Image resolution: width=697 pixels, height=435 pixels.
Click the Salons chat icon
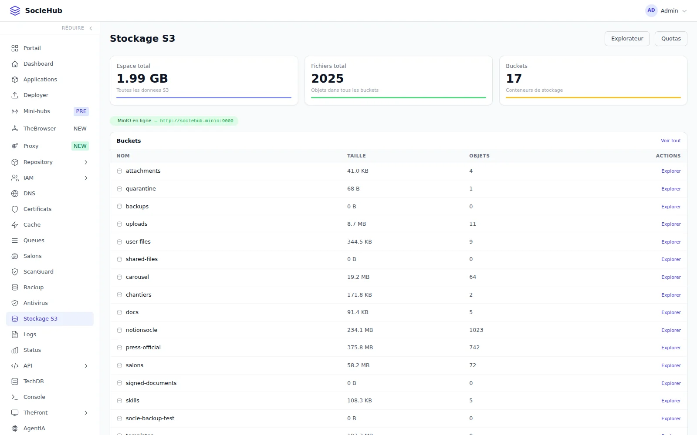[15, 256]
